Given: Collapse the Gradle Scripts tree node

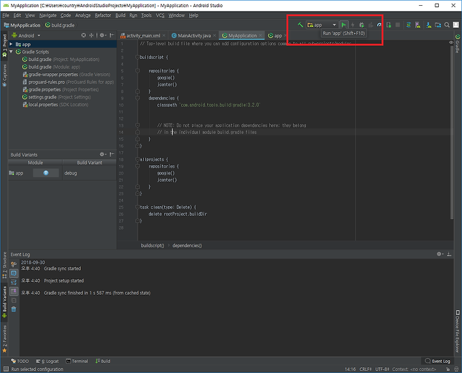Looking at the screenshot, I should point(11,51).
